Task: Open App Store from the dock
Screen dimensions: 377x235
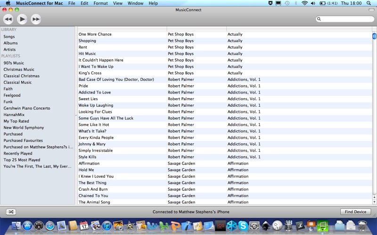Action: pyautogui.click(x=27, y=226)
